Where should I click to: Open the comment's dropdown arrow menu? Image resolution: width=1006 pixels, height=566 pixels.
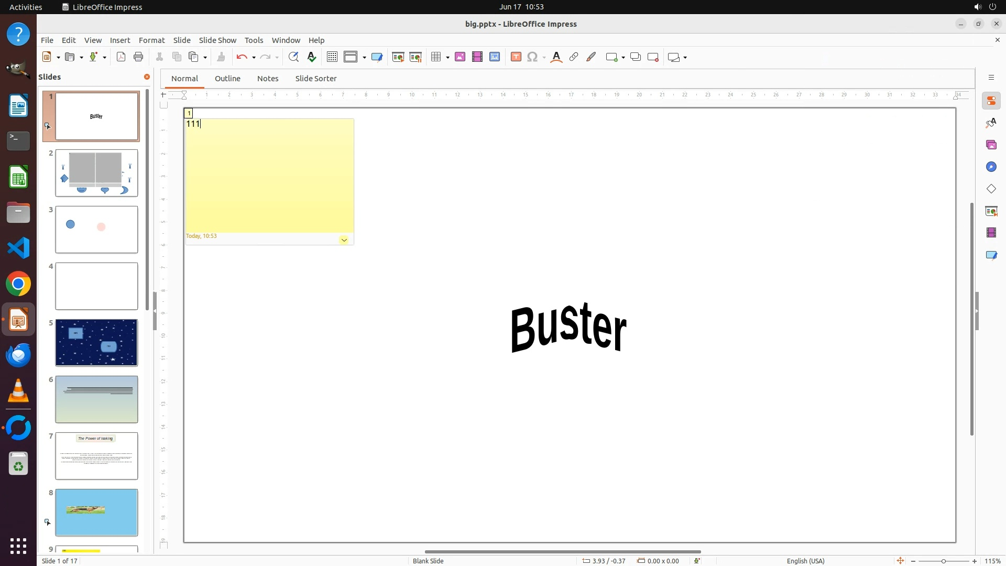[344, 240]
